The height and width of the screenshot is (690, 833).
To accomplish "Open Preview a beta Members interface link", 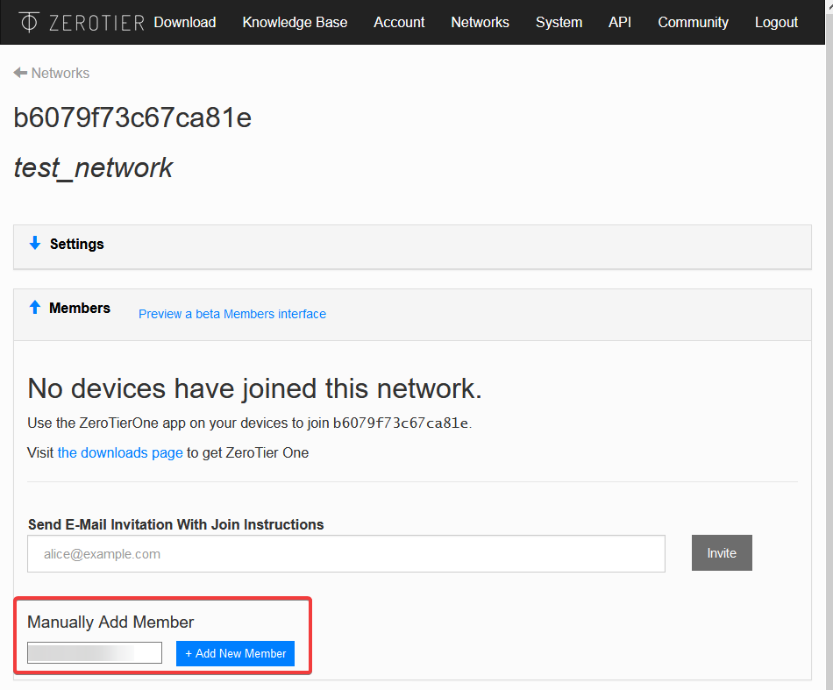I will 232,314.
